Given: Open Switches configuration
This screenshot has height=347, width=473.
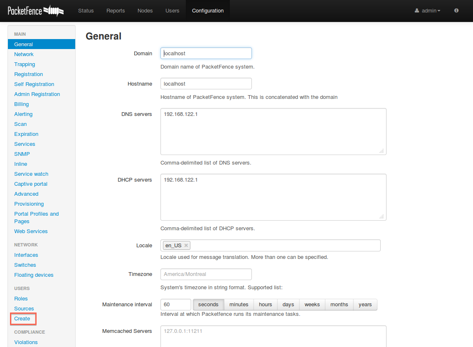Looking at the screenshot, I should (25, 265).
